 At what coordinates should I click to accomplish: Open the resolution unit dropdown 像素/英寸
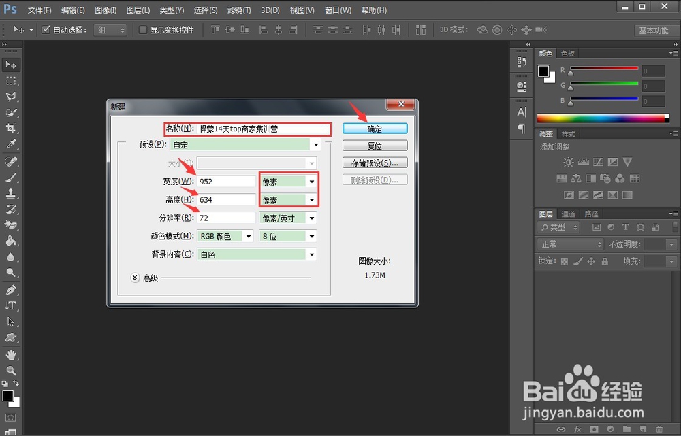(x=288, y=218)
